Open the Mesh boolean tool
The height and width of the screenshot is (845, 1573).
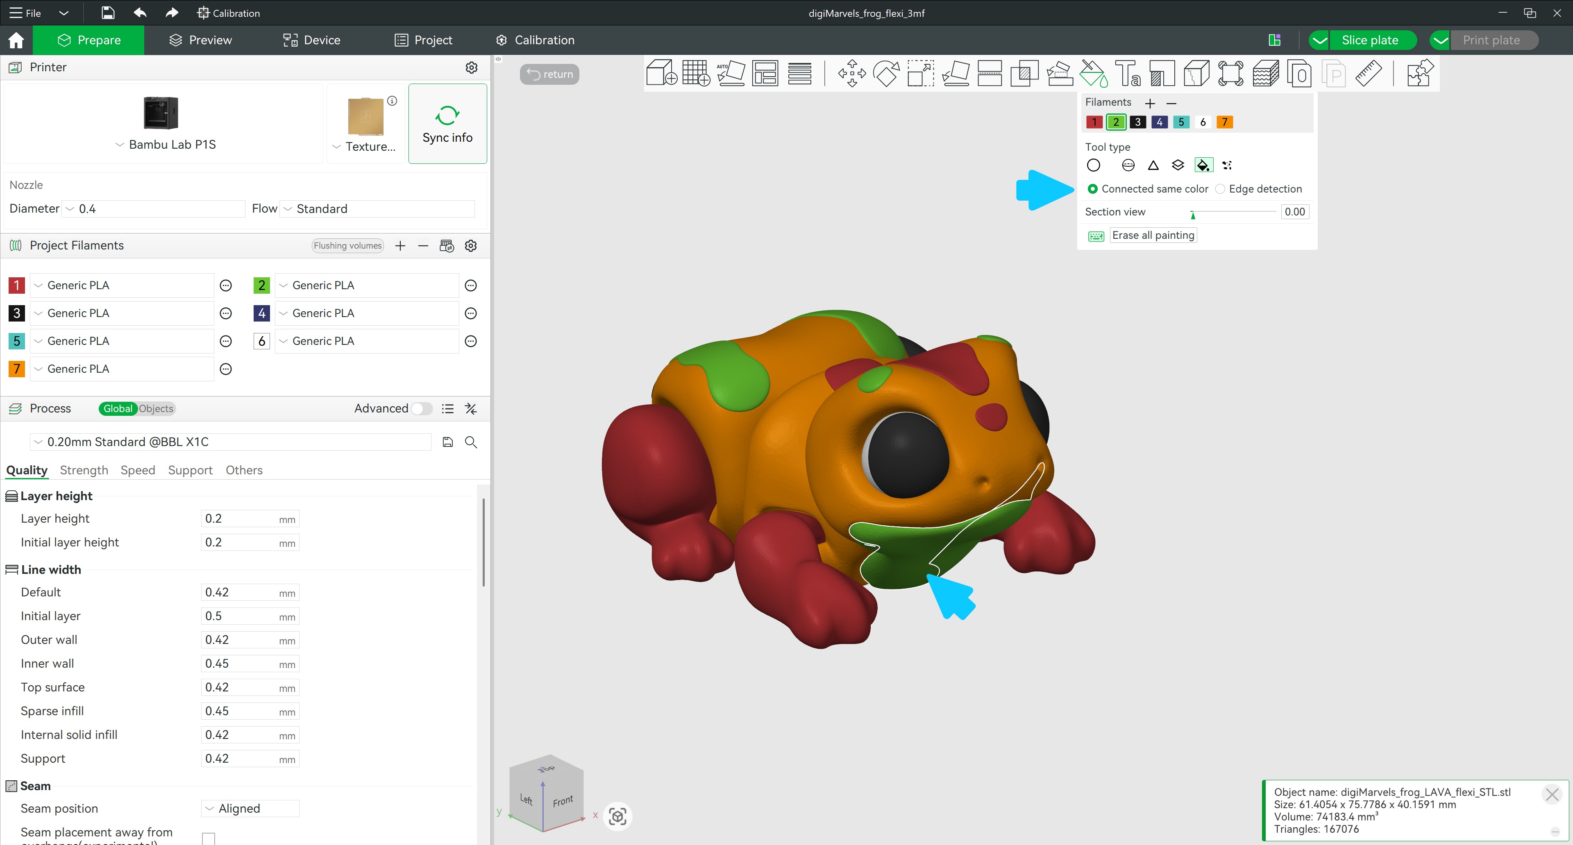tap(1025, 73)
